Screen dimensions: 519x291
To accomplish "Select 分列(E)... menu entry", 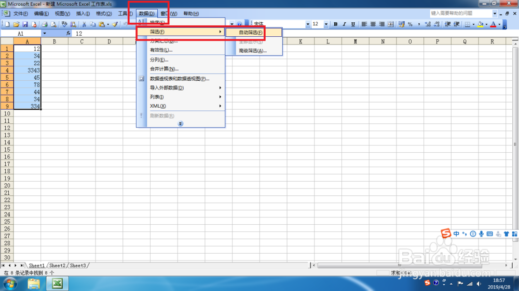I will tap(181, 60).
